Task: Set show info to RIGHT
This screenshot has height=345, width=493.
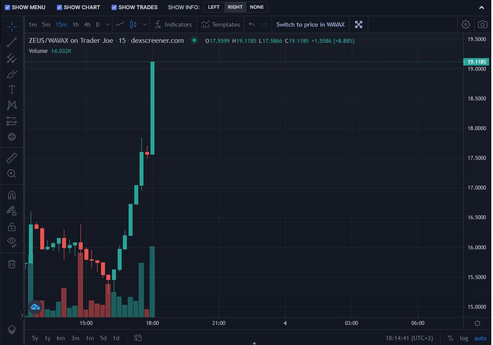Action: pyautogui.click(x=235, y=7)
